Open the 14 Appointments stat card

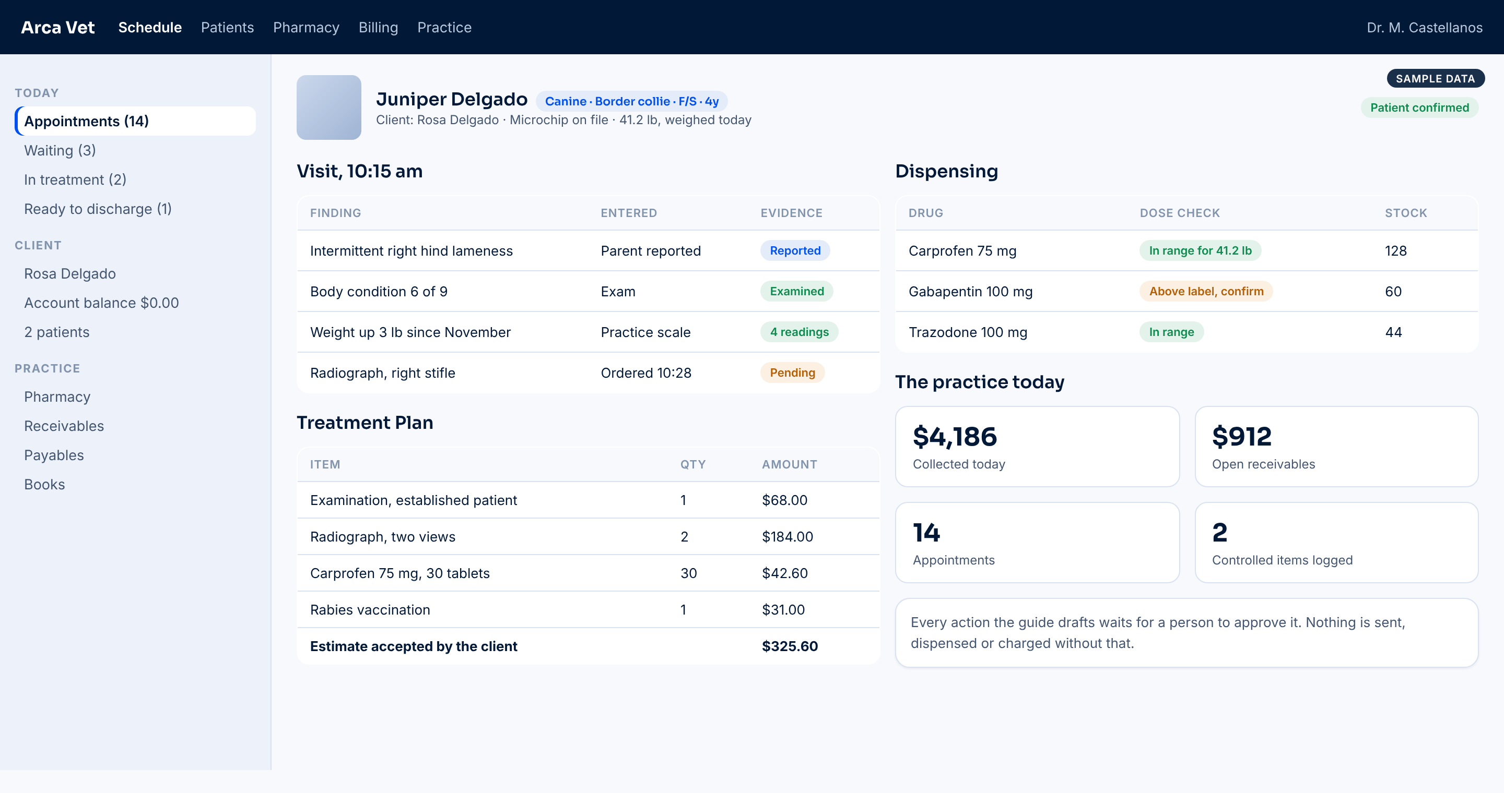coord(1037,542)
